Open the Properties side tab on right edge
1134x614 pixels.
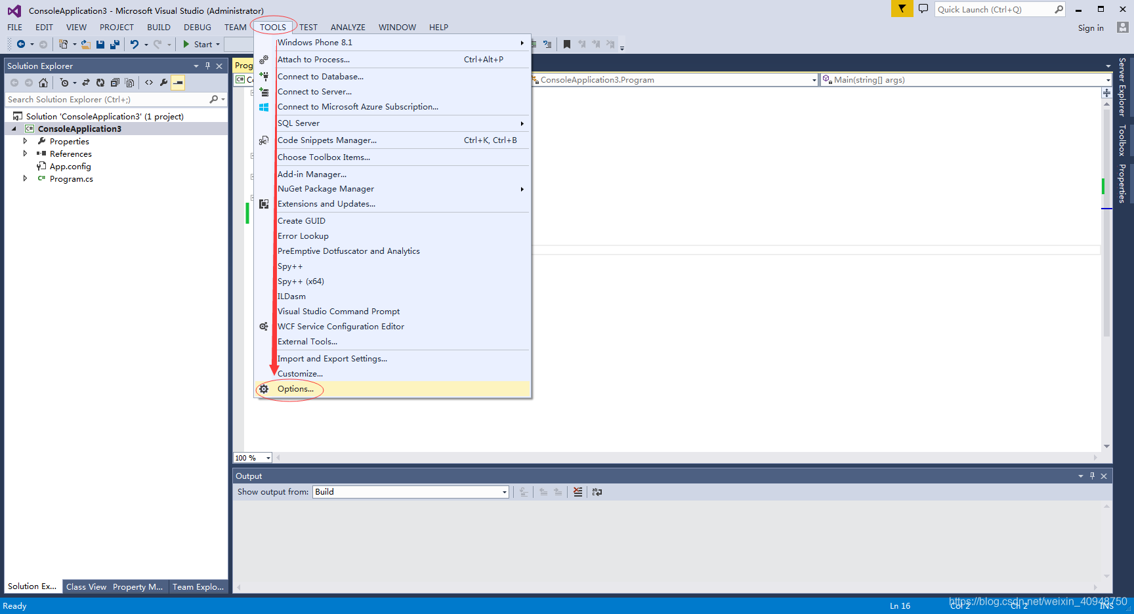pos(1123,183)
